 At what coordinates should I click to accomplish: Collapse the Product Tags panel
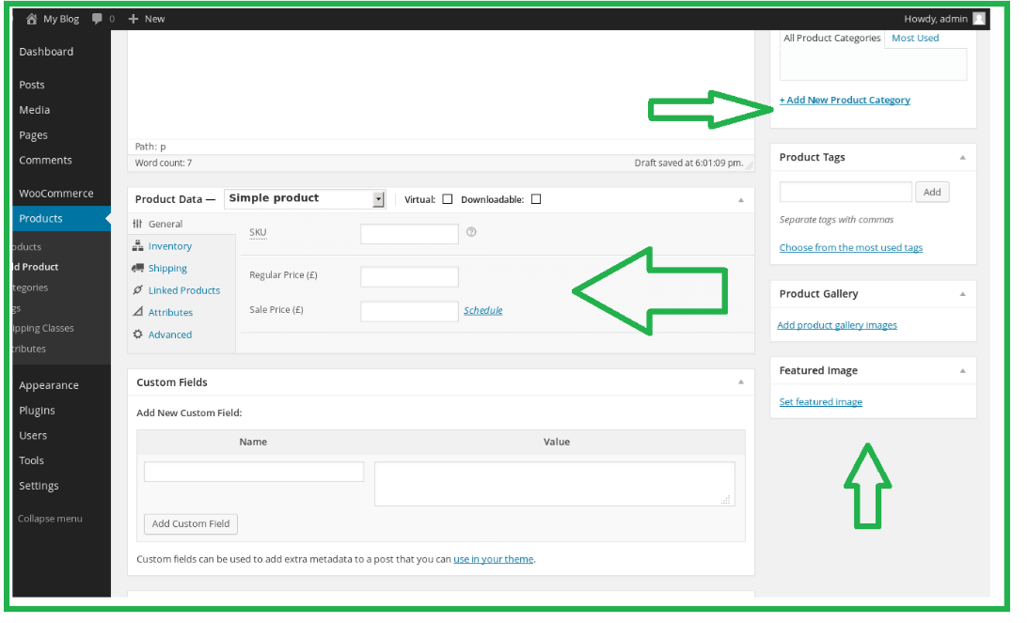(962, 157)
